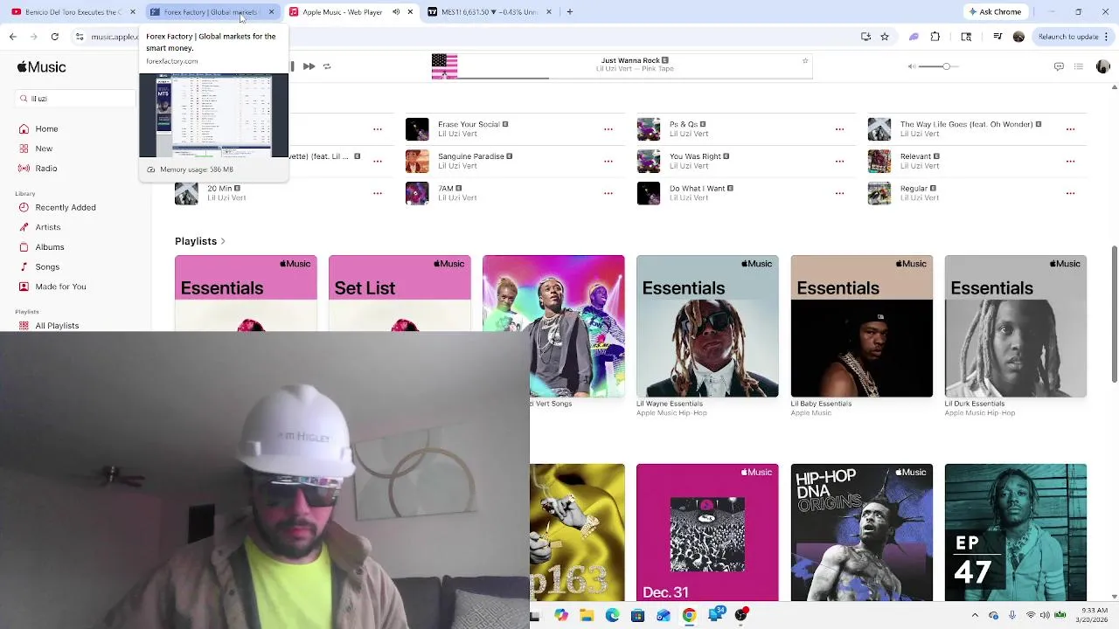The image size is (1119, 629).
Task: Open Lil Wayne Essentials playlist cover
Action: point(707,326)
